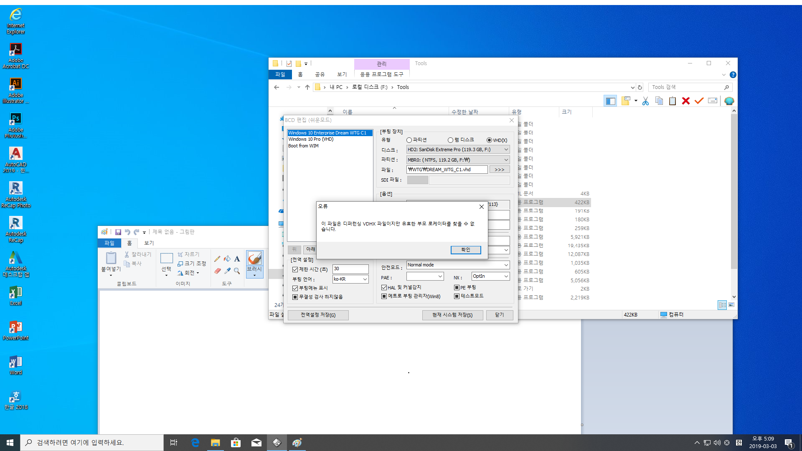Click the Redo arrow in Paint
This screenshot has width=802, height=451.
[x=136, y=232]
